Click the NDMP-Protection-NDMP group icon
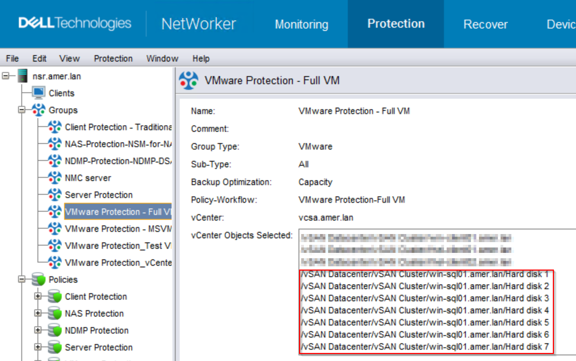Viewport: 576px width, 361px height. tap(55, 161)
